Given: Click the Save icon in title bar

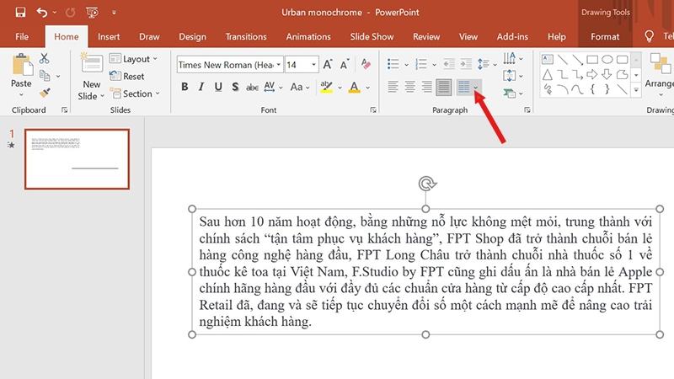Looking at the screenshot, I should point(20,13).
